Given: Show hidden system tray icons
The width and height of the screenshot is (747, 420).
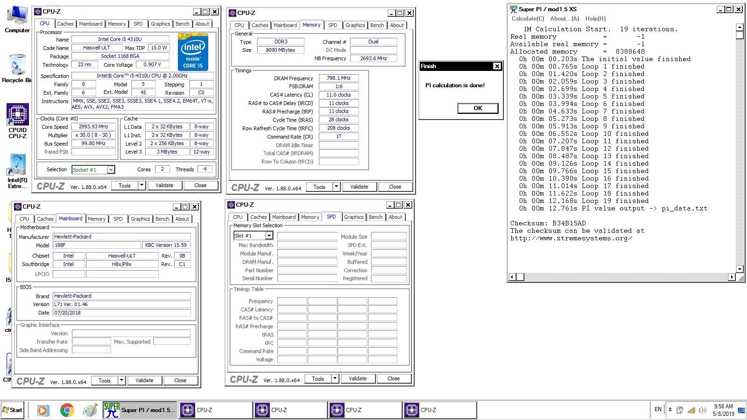Looking at the screenshot, I should 670,410.
